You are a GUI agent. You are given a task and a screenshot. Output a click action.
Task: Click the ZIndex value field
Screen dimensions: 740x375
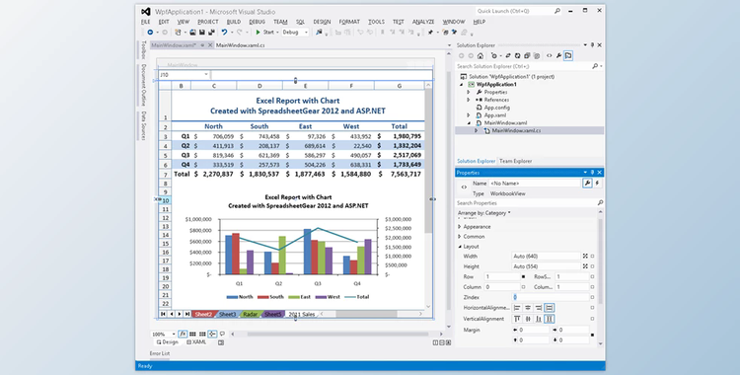(x=552, y=297)
